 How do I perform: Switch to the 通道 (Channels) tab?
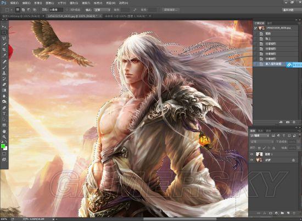coord(260,131)
